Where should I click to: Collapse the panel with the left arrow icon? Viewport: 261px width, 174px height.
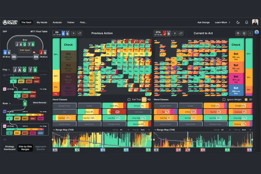point(250,33)
